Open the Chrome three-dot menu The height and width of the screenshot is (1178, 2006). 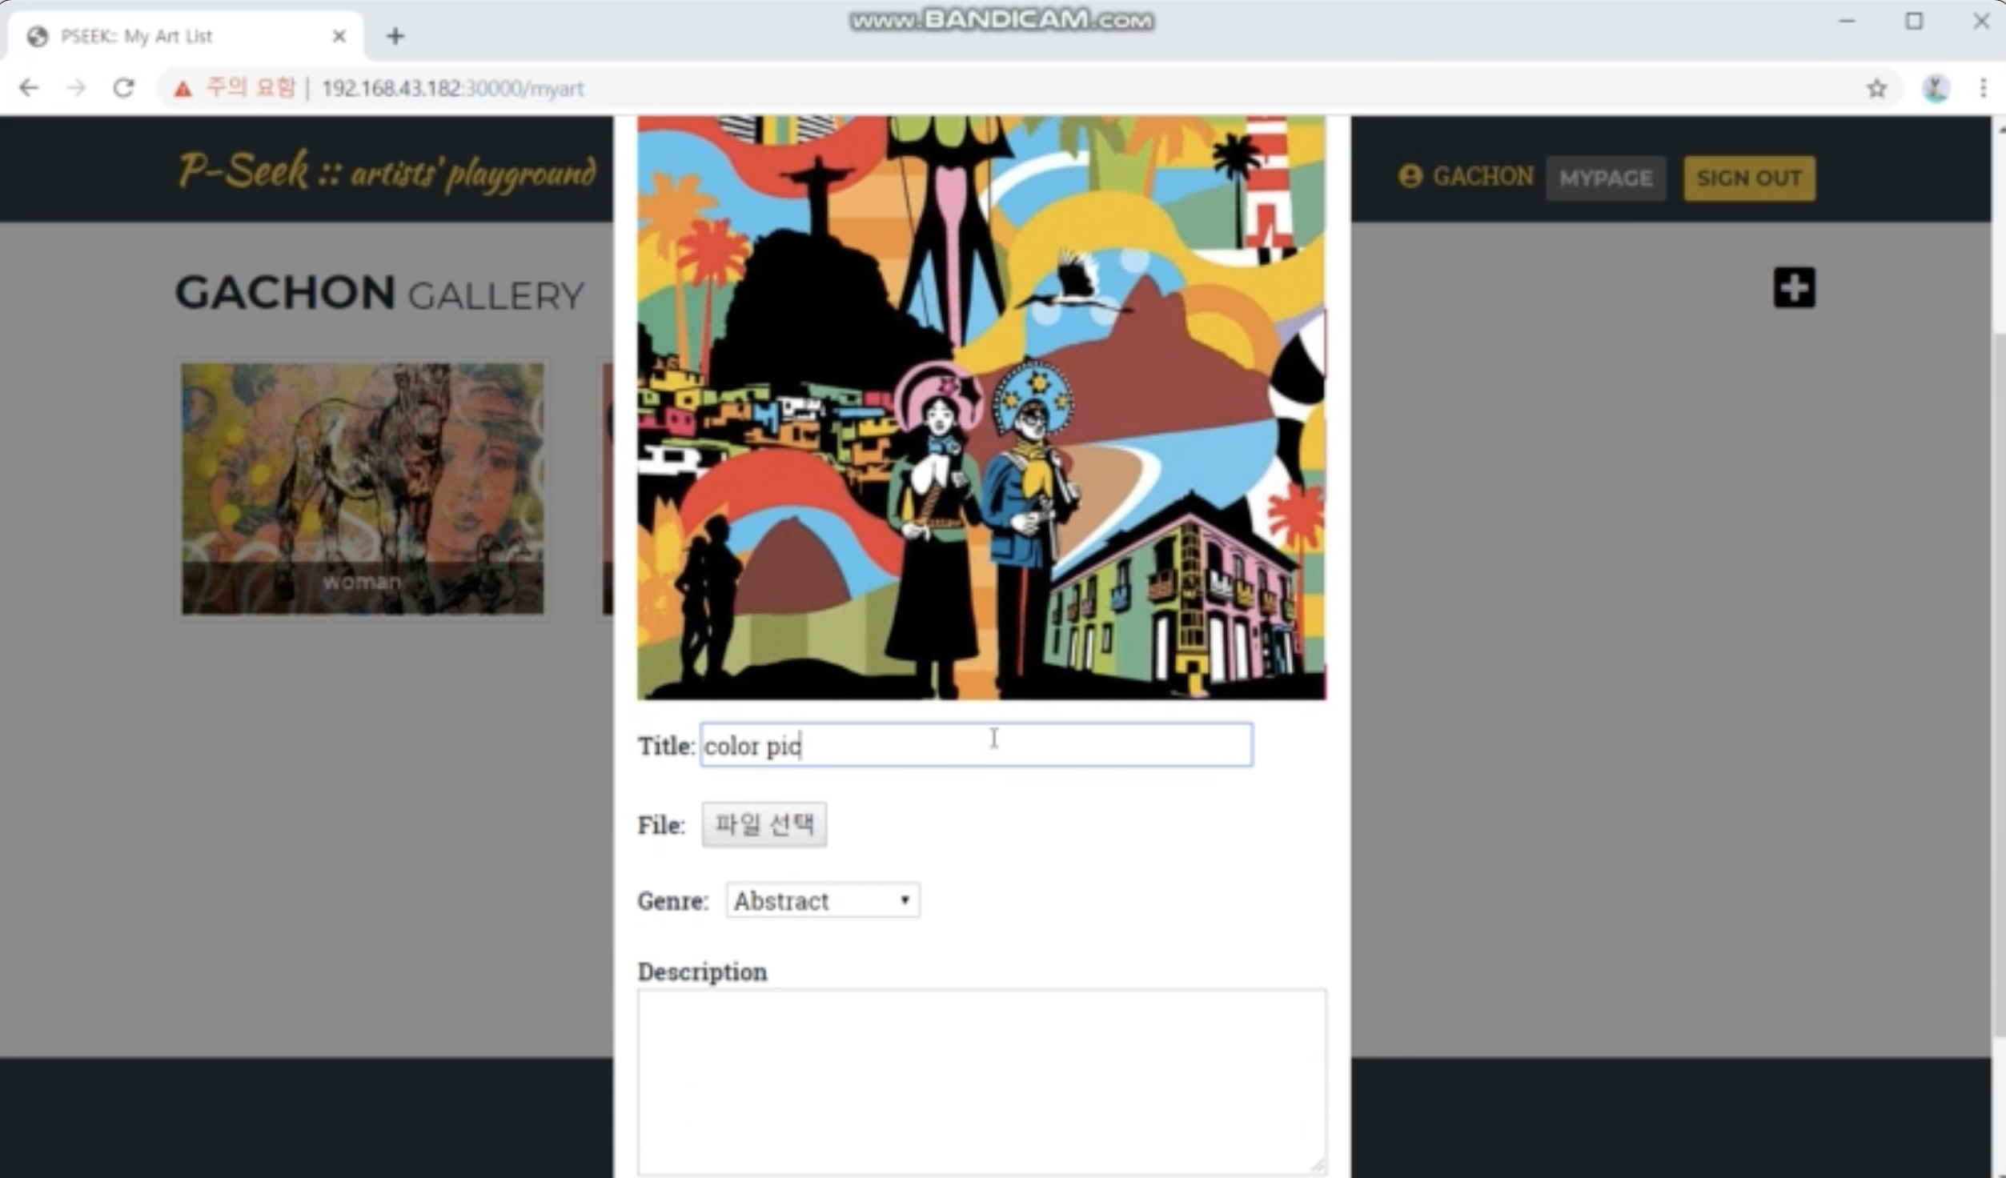[1983, 88]
